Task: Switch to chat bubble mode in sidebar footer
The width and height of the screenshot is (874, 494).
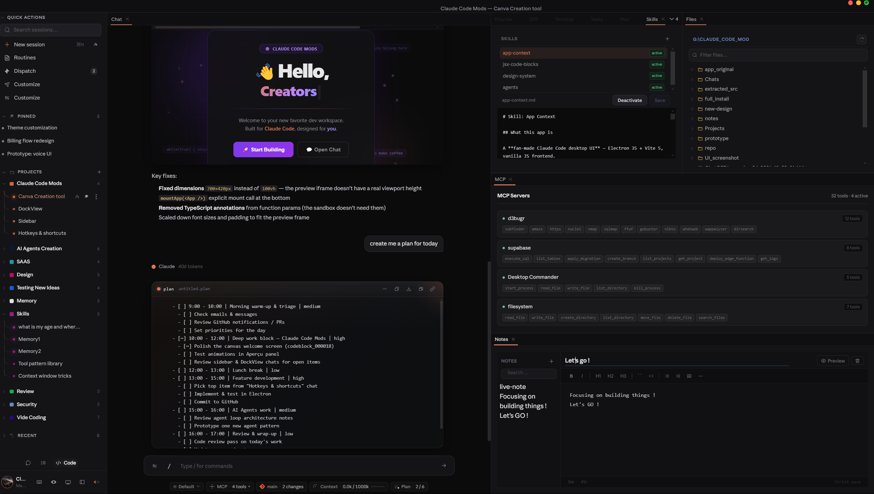Action: coord(28,463)
